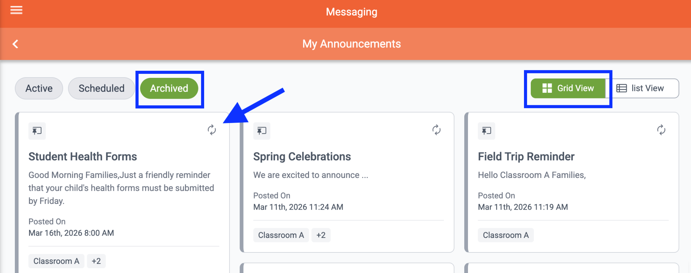Screen dimensions: 691x273
Task: Open the Field Trip Reminder card title
Action: (526, 157)
